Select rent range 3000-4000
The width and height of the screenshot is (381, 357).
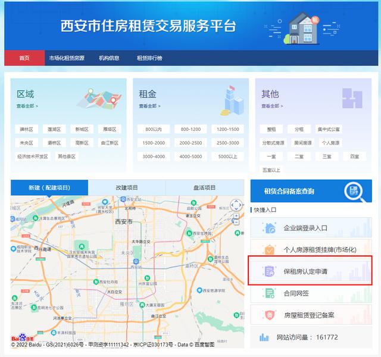pyautogui.click(x=154, y=156)
